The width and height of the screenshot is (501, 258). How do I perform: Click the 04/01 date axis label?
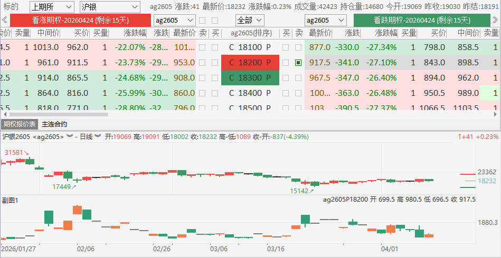tap(390, 249)
